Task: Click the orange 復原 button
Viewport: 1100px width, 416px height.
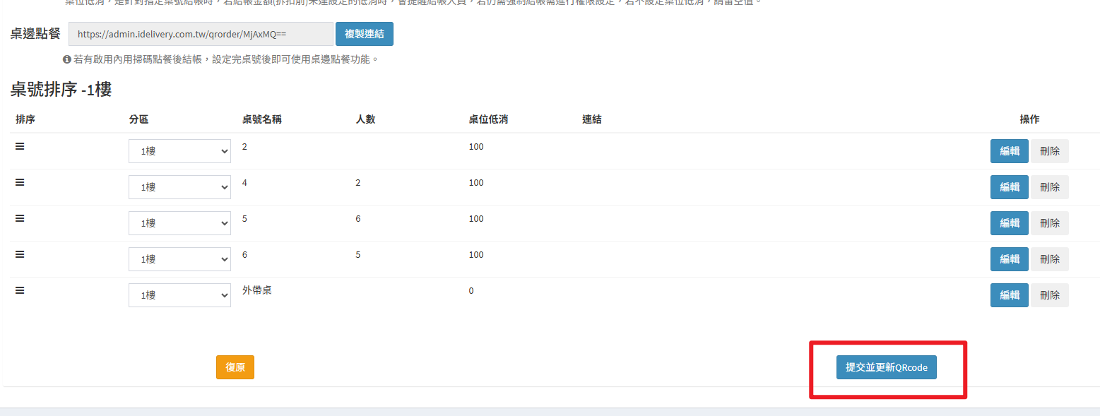Action: (x=235, y=367)
